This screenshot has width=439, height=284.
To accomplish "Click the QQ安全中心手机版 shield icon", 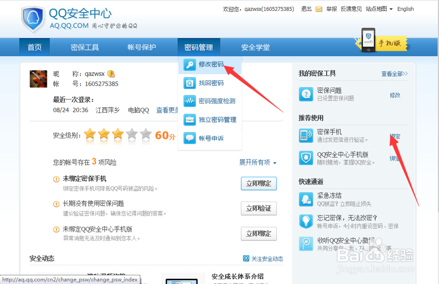I will click(x=306, y=158).
